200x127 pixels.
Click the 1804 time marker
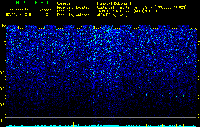point(79,27)
